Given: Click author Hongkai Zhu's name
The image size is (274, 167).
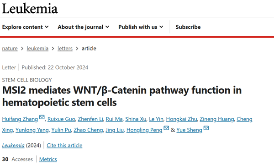Looking at the screenshot, I should pos(182,119).
